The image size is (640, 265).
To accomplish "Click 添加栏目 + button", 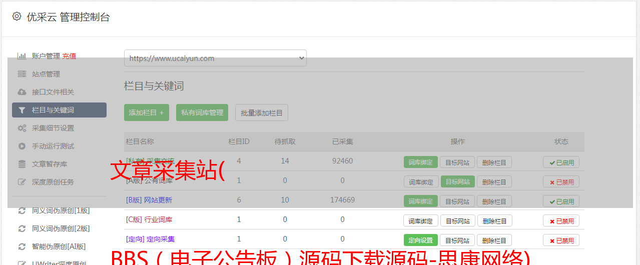I will click(x=147, y=112).
